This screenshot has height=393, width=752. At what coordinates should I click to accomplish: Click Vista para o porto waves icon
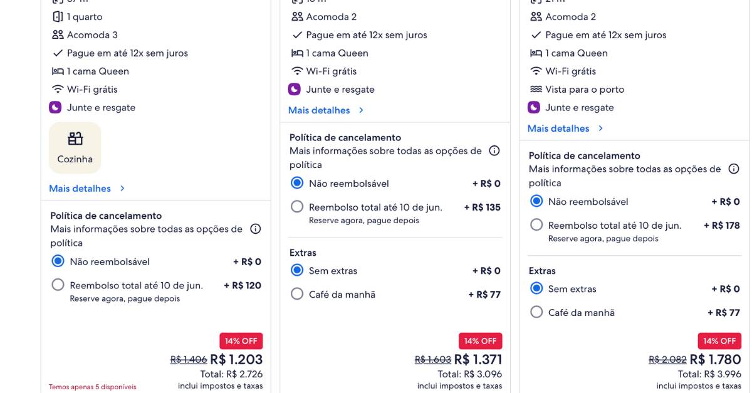pos(536,89)
